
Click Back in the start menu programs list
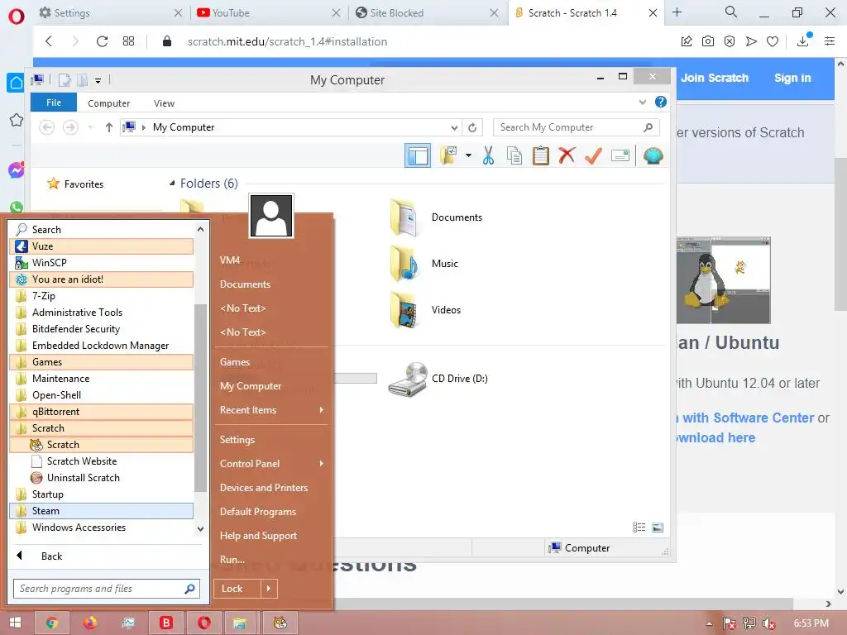[51, 556]
